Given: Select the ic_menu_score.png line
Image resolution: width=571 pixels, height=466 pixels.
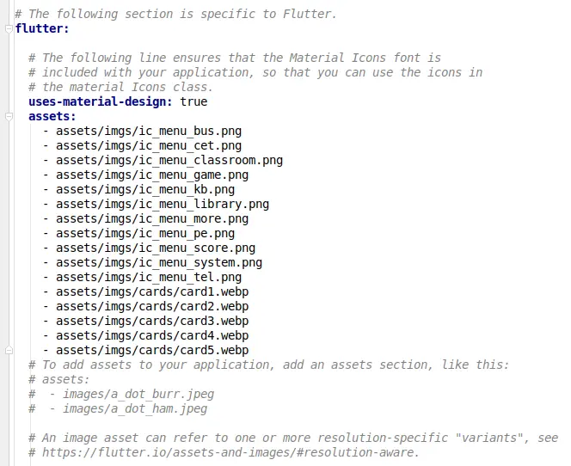Looking at the screenshot, I should tap(149, 248).
